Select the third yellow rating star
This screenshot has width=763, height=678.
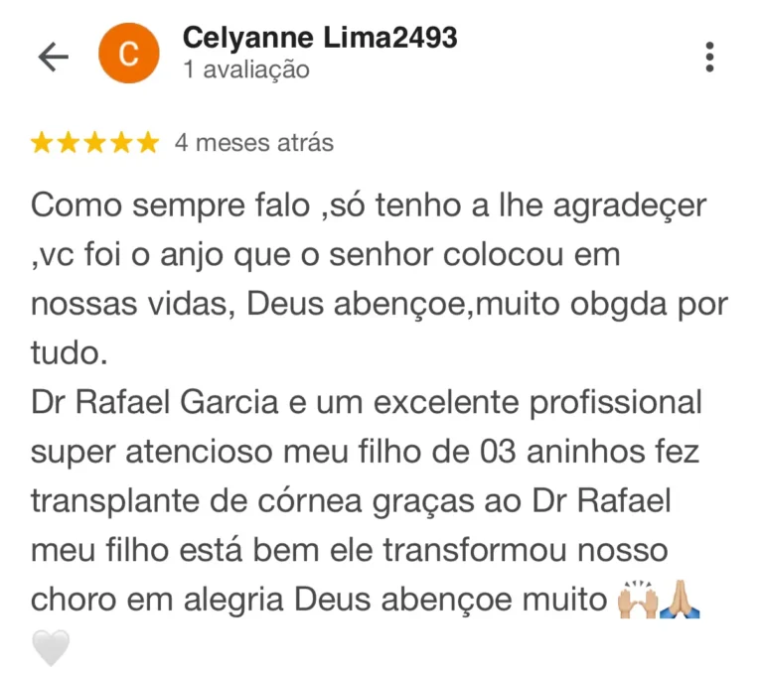(x=94, y=143)
